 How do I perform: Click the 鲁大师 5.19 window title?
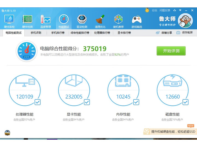[x=8, y=11]
